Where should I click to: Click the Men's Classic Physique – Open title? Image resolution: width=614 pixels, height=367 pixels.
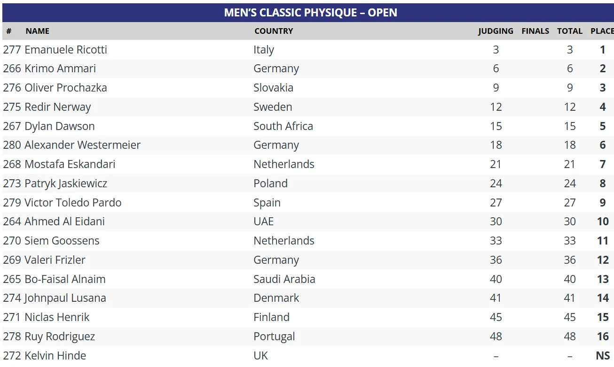pyautogui.click(x=310, y=13)
